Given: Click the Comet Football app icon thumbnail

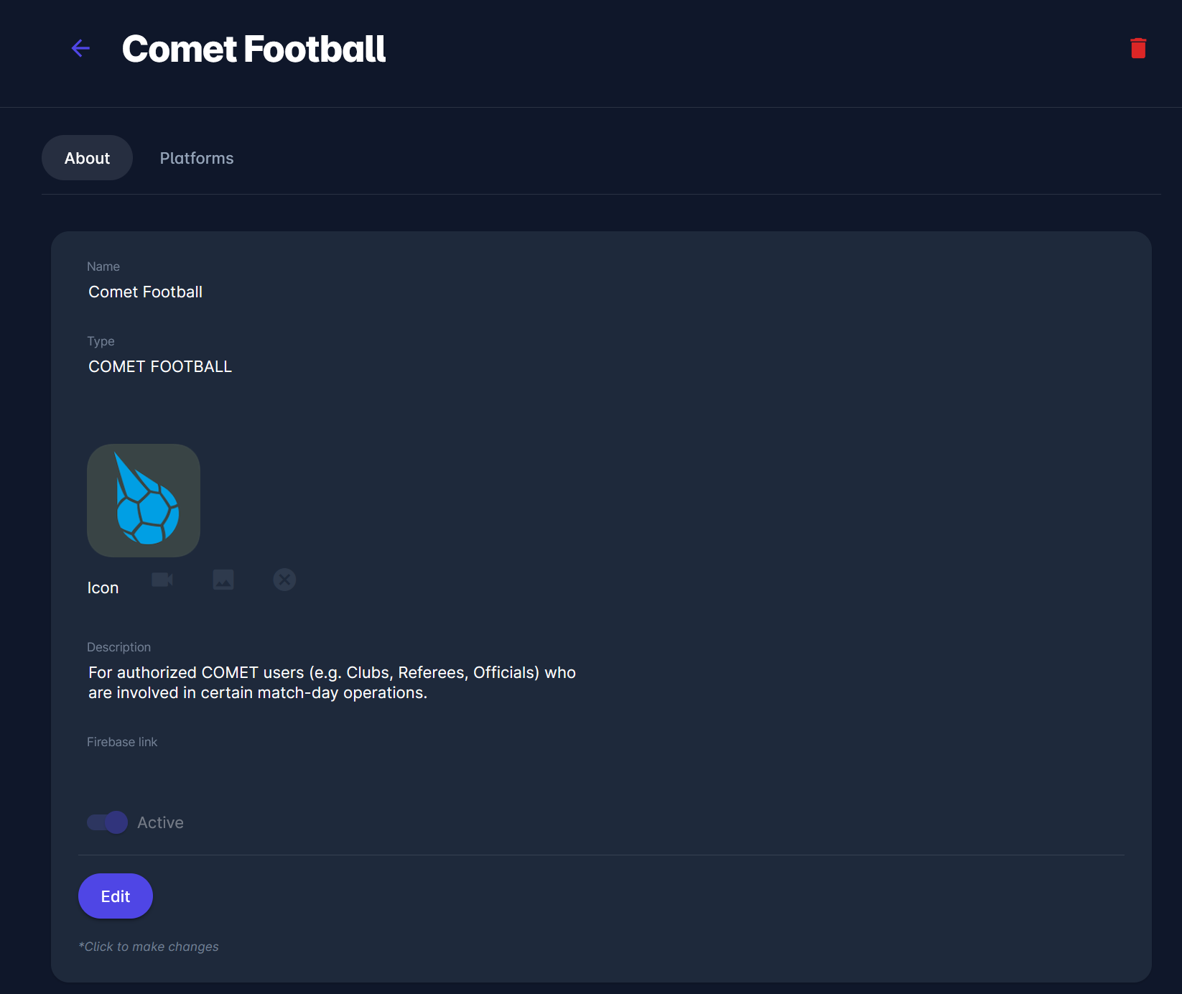Looking at the screenshot, I should click(x=144, y=501).
